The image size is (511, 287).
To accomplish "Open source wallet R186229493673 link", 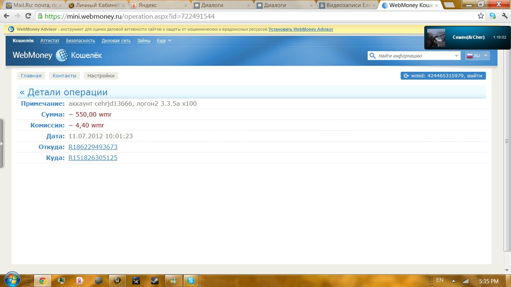I will pyautogui.click(x=93, y=147).
